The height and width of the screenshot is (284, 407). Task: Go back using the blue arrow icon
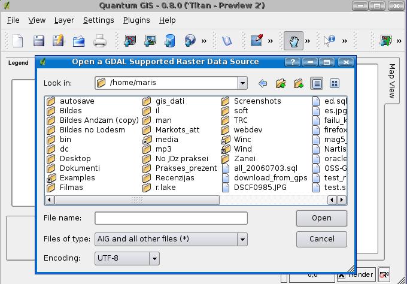click(x=263, y=83)
